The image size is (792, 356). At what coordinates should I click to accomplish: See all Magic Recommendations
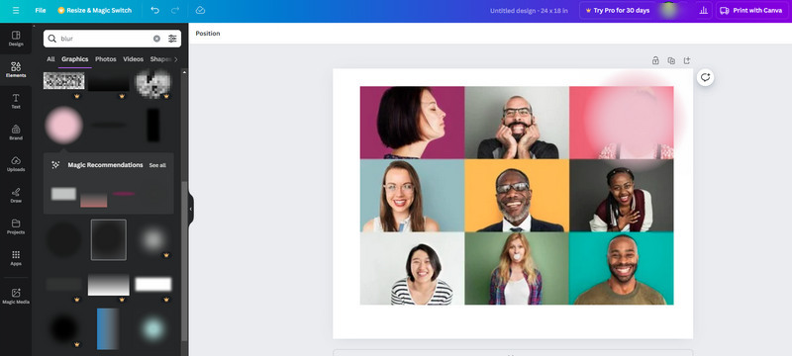click(157, 165)
